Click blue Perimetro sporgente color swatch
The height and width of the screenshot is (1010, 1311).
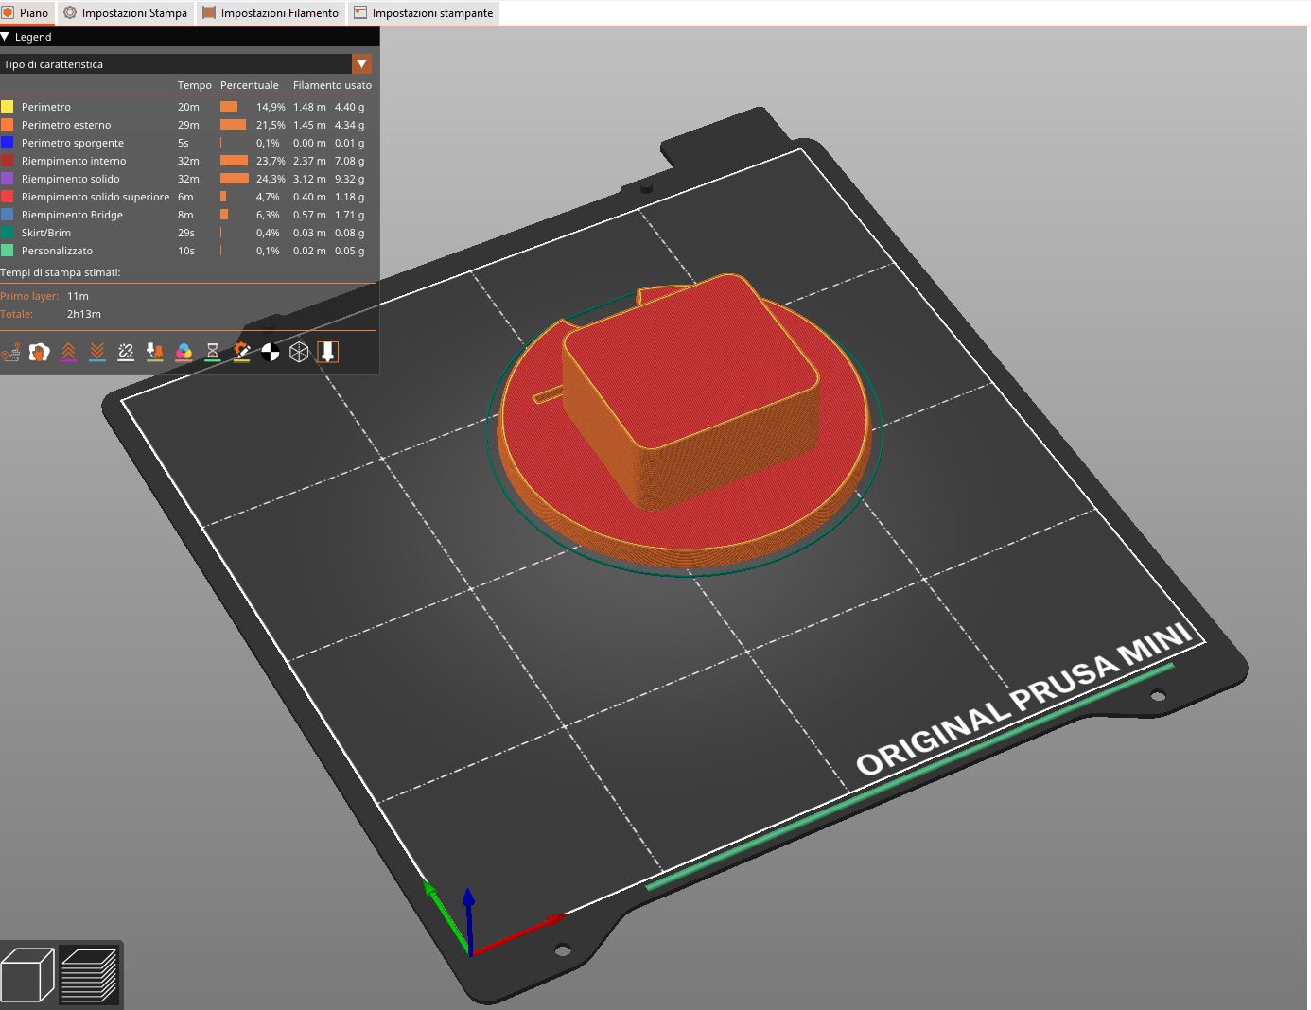tap(8, 143)
